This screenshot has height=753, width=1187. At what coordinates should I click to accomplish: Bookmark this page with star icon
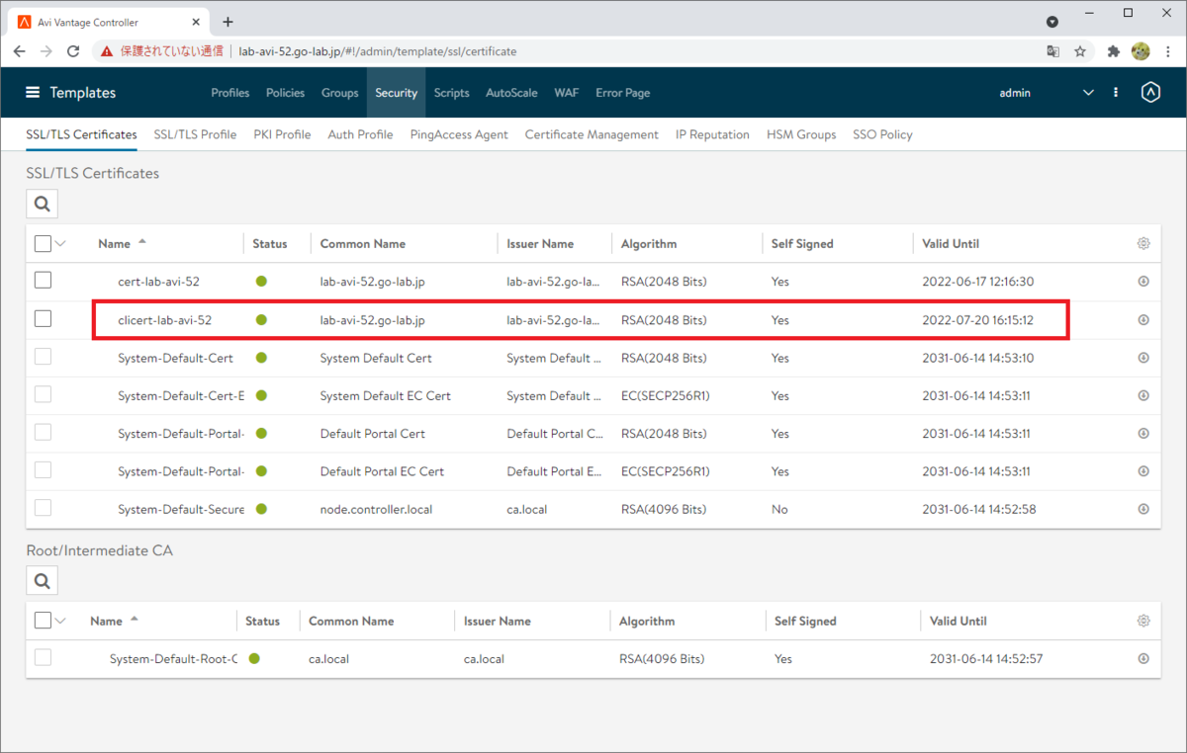[x=1080, y=51]
